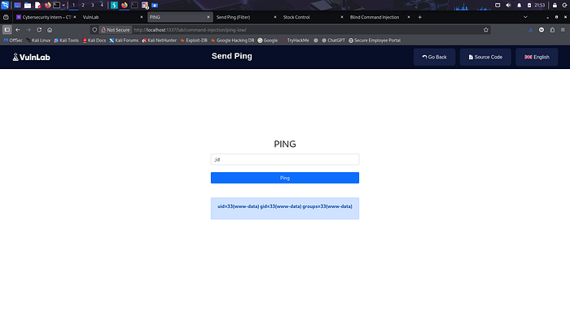Focus the running Firefox taskbar window
Screen dimensions: 570x320
[125, 5]
